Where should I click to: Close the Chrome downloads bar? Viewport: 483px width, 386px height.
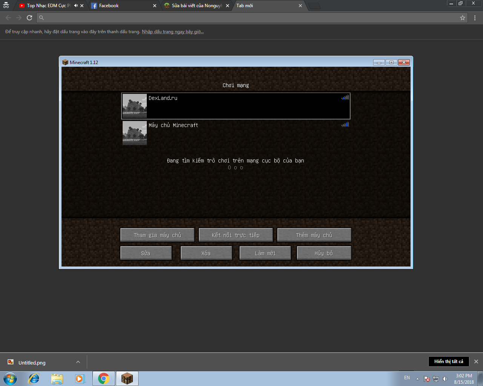[x=476, y=361]
